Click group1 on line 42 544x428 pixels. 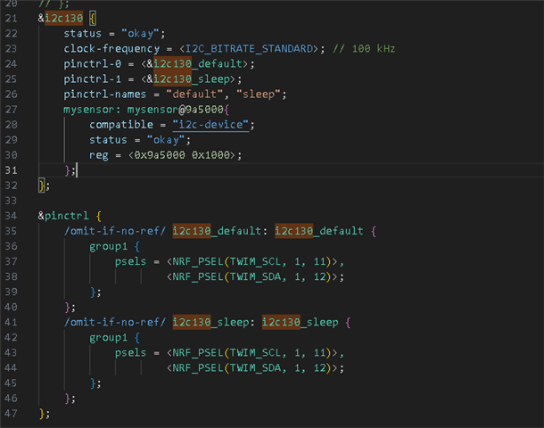tap(108, 337)
